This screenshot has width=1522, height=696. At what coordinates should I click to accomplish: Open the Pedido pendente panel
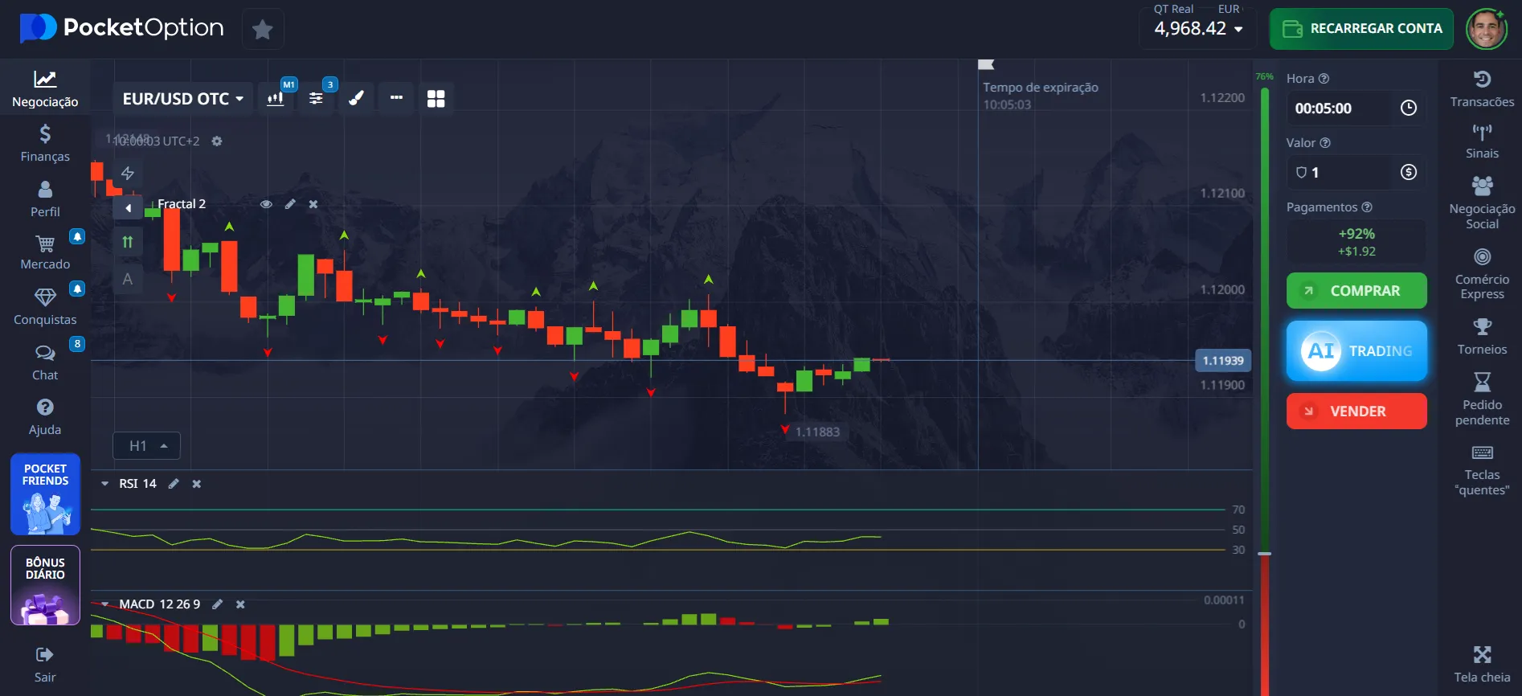click(x=1482, y=399)
